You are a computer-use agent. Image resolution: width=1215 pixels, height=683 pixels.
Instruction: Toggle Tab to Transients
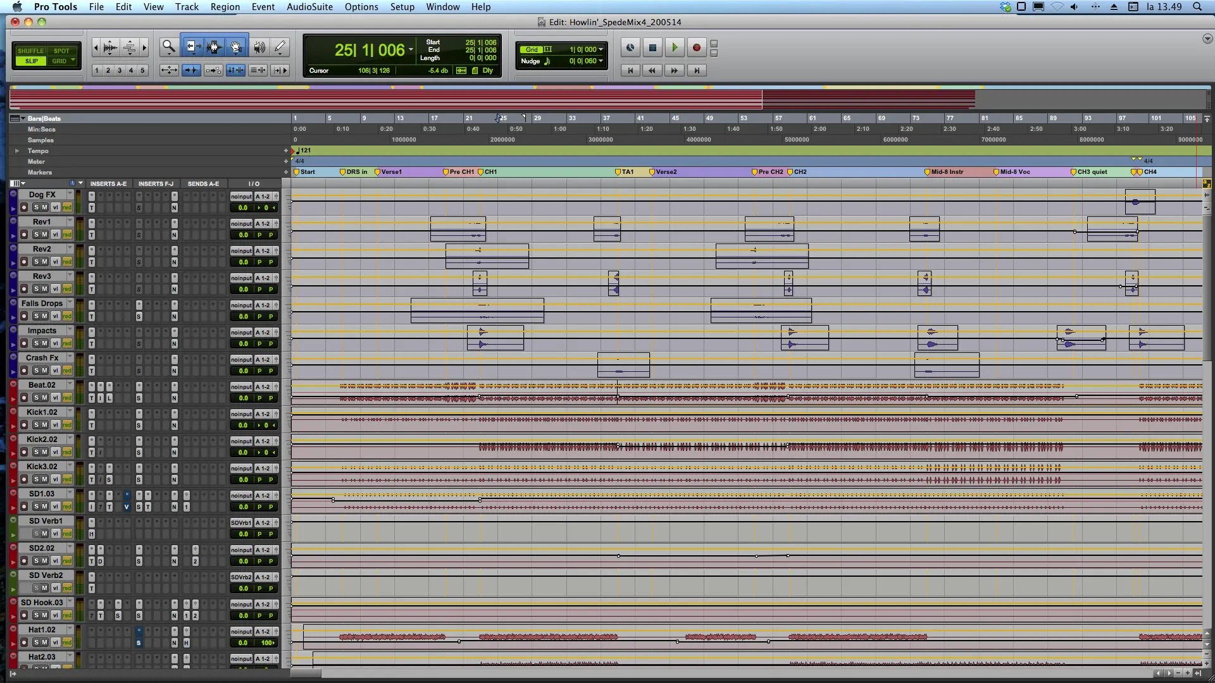click(x=191, y=70)
